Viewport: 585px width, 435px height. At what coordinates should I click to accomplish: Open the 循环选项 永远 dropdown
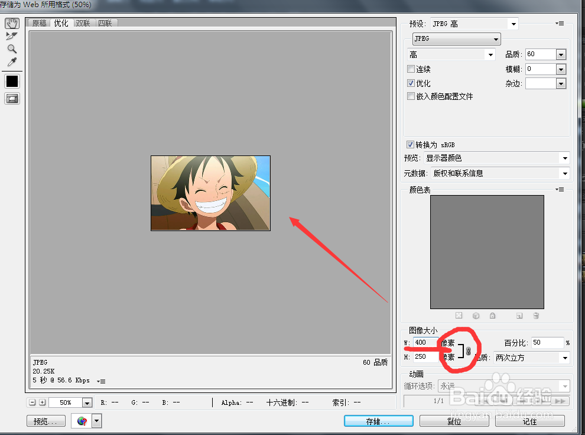(x=504, y=386)
